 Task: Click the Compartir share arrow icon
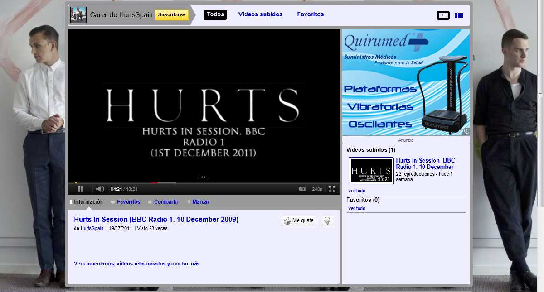[150, 201]
